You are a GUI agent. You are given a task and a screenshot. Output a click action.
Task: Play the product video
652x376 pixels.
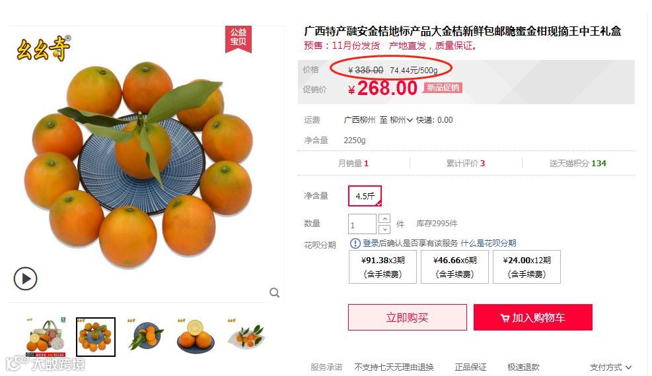click(x=25, y=278)
